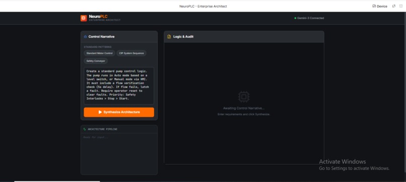This screenshot has height=182, width=406.
Task: Click the 'Logic & Audit' panel title
Action: [183, 37]
